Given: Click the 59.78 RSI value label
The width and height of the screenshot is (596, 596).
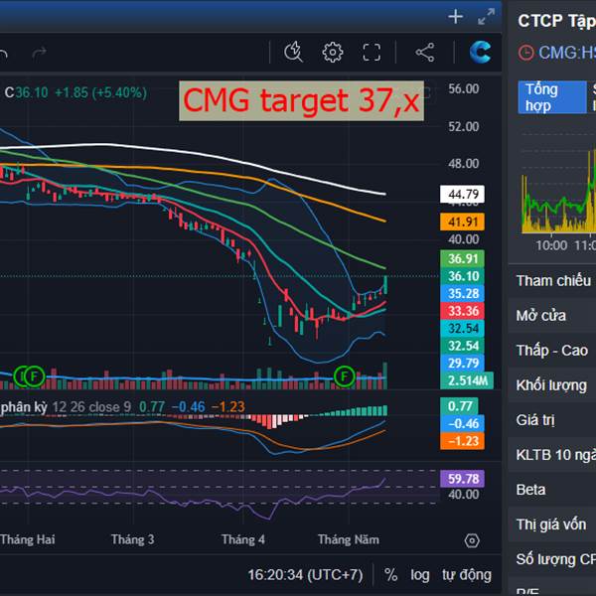Looking at the screenshot, I should point(462,479).
